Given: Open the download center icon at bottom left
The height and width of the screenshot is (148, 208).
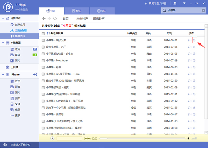Looking at the screenshot, I should pyautogui.click(x=5, y=145).
